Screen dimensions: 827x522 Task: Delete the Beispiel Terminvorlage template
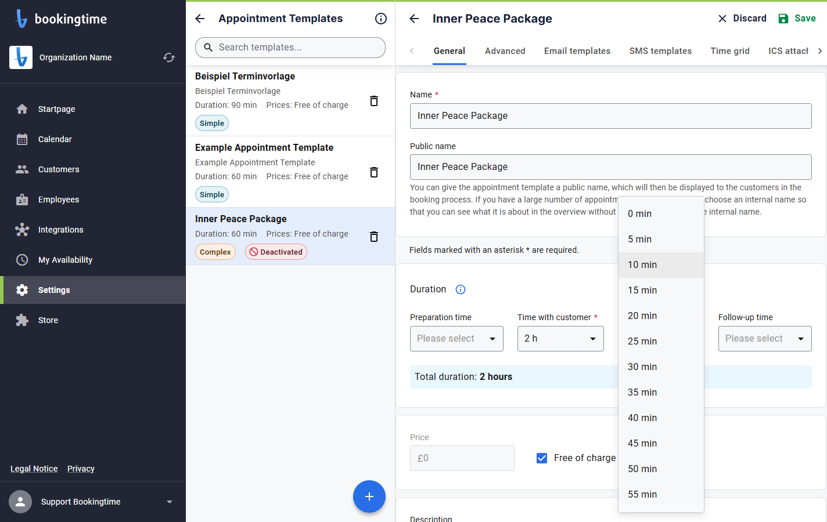pyautogui.click(x=374, y=101)
